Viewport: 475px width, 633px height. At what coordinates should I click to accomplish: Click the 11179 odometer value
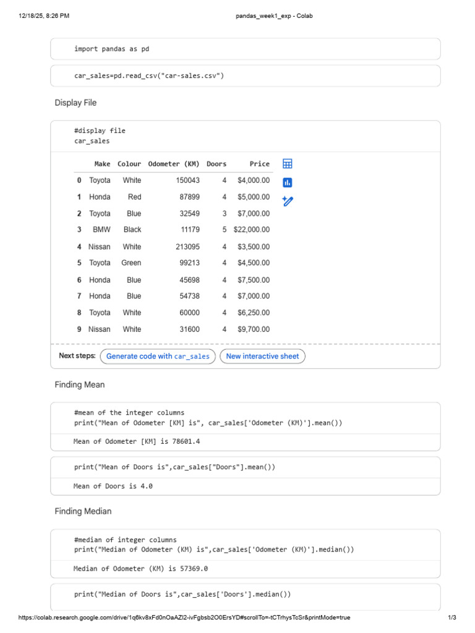tap(190, 229)
